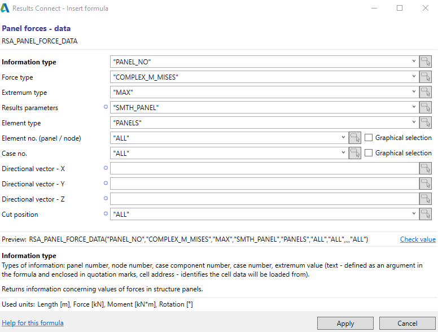Expand the Force type dropdown
Image resolution: width=438 pixels, height=332 pixels.
coord(414,77)
